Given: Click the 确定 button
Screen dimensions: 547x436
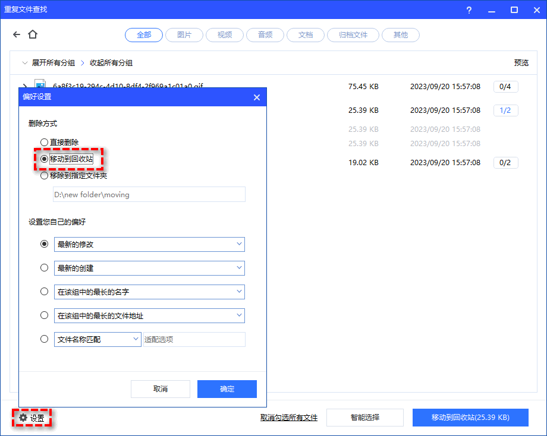Looking at the screenshot, I should (227, 389).
